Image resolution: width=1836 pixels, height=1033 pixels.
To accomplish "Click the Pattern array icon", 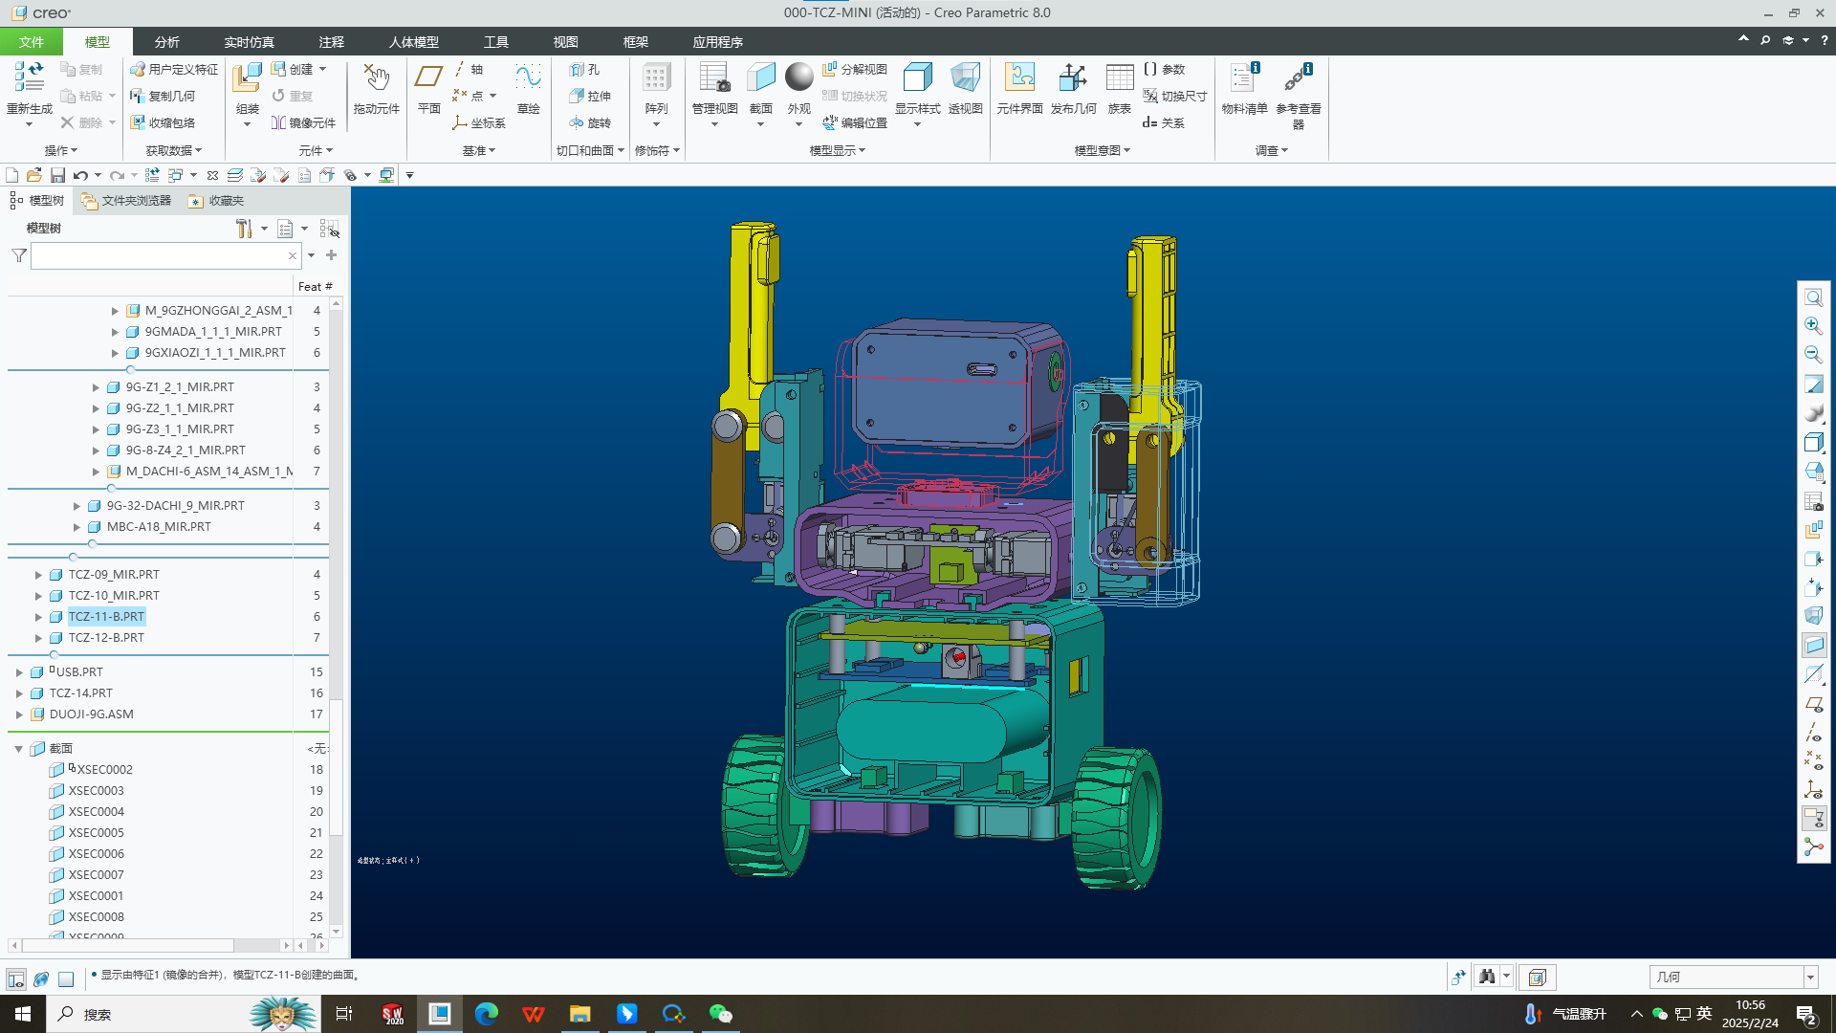I will [x=656, y=78].
